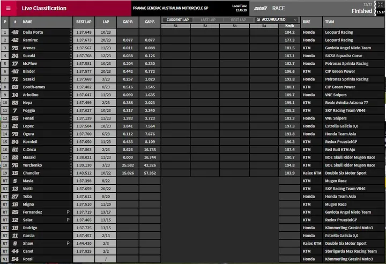Screen dimensions: 386x264
Task: Select rider Booth-amos
Action: [34, 87]
